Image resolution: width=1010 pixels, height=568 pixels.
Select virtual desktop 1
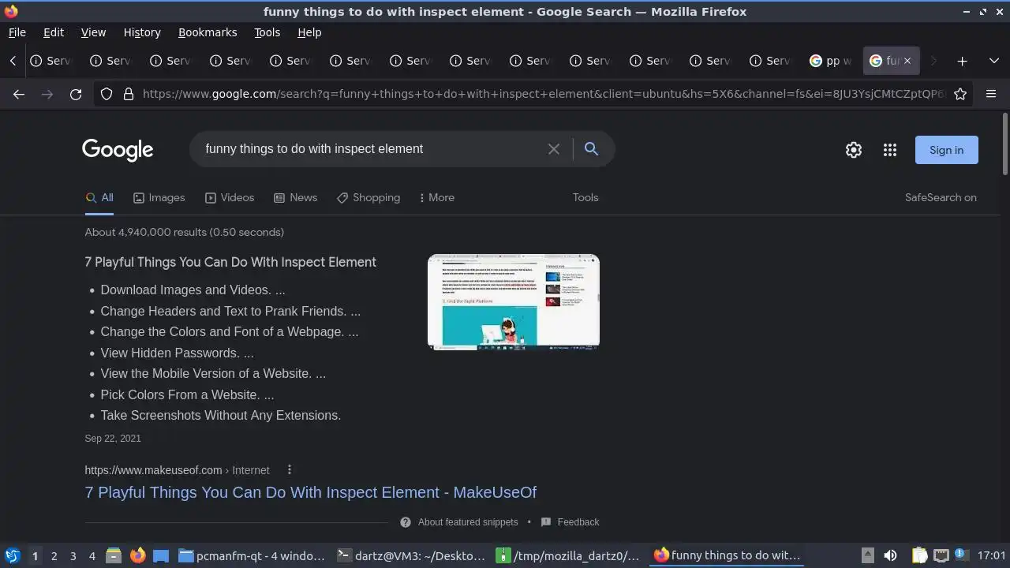pyautogui.click(x=35, y=555)
